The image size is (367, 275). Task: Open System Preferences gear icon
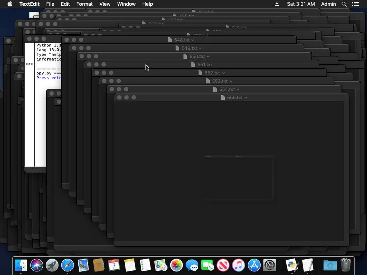tap(270, 265)
